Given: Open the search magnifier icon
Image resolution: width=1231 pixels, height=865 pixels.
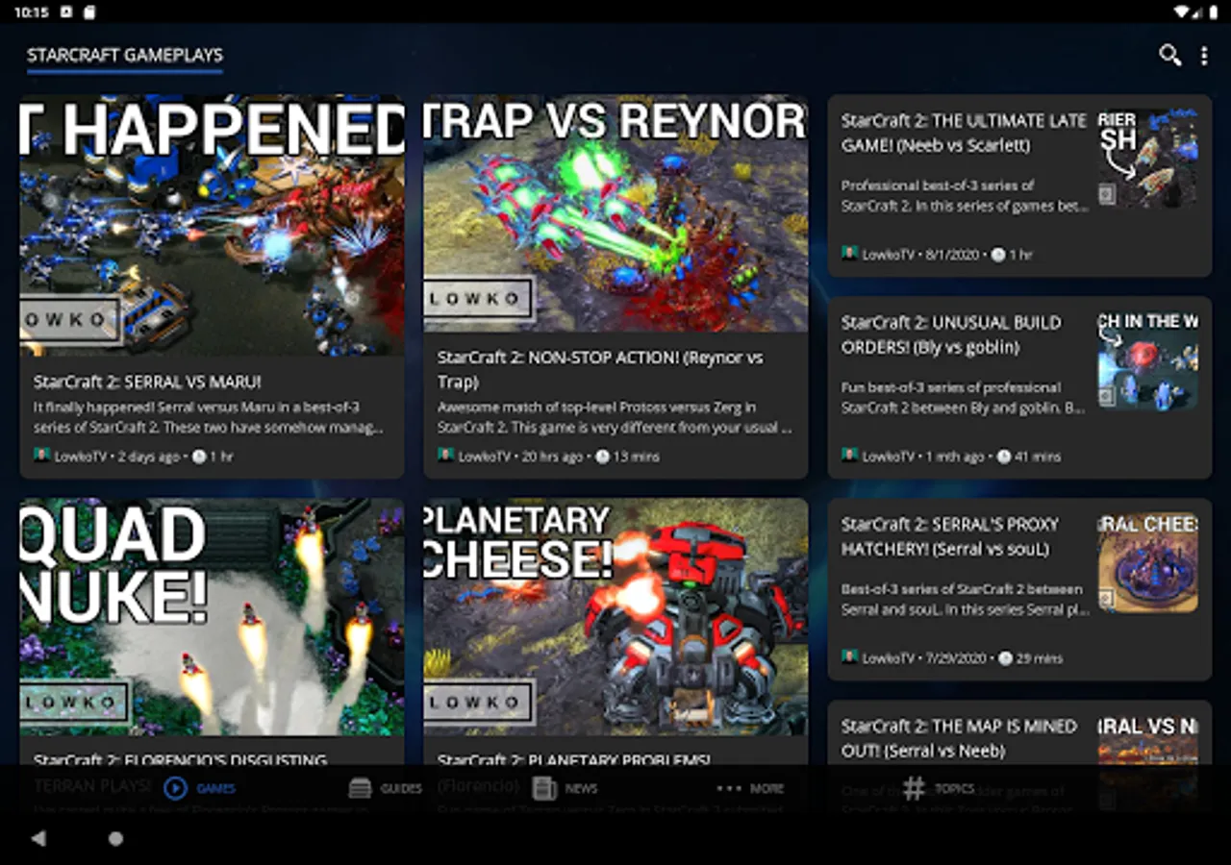Looking at the screenshot, I should pyautogui.click(x=1169, y=55).
